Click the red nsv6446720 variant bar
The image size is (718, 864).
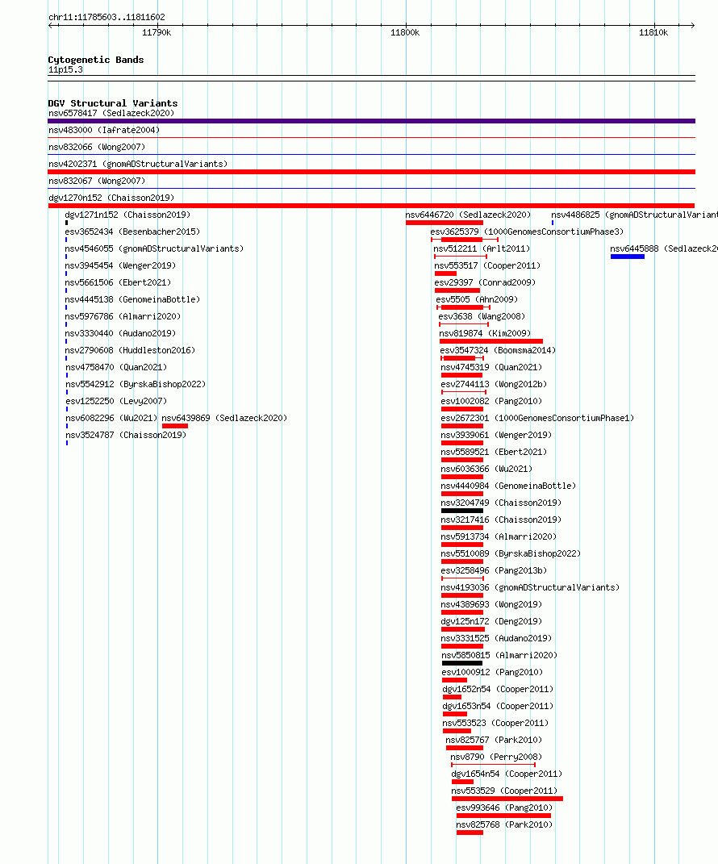(445, 223)
